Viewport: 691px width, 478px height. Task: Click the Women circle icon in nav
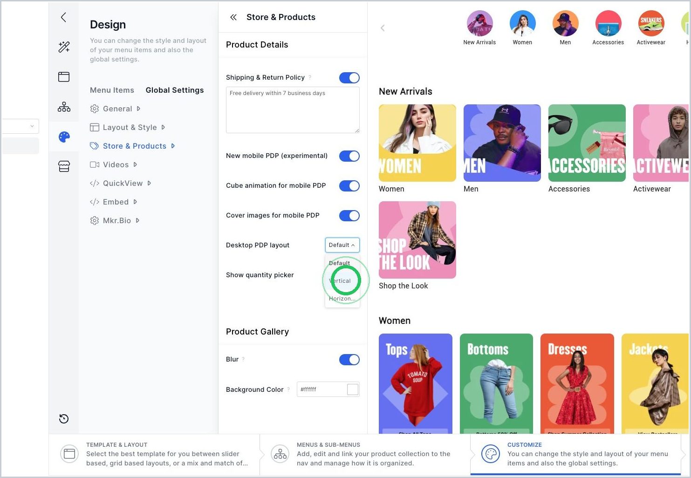[x=522, y=23]
